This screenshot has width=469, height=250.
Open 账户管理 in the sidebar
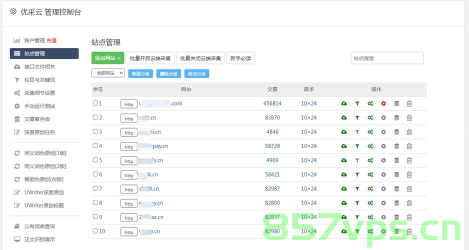point(34,40)
